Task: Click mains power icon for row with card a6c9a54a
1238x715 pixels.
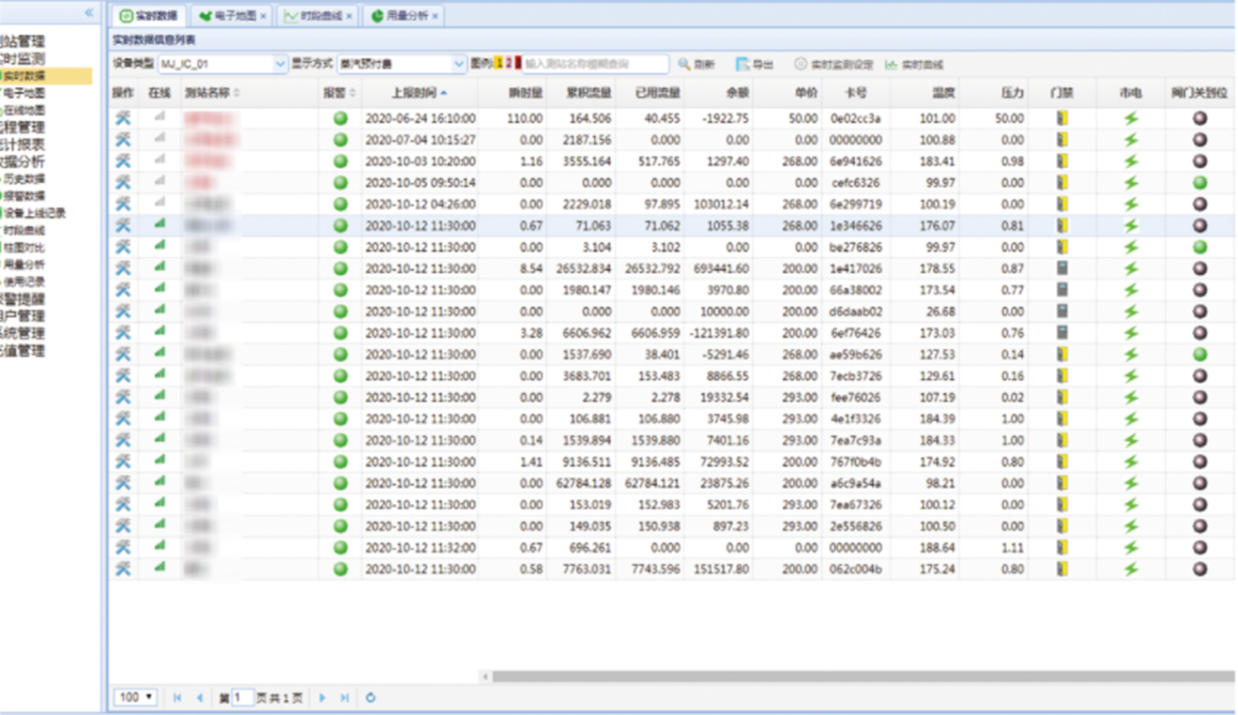Action: coord(1131,483)
